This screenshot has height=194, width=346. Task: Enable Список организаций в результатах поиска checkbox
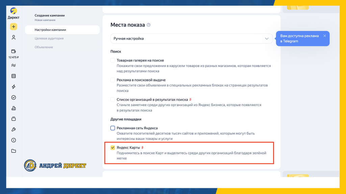coord(113,99)
